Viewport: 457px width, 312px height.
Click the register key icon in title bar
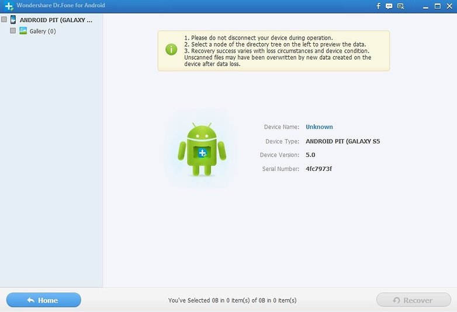(x=401, y=6)
